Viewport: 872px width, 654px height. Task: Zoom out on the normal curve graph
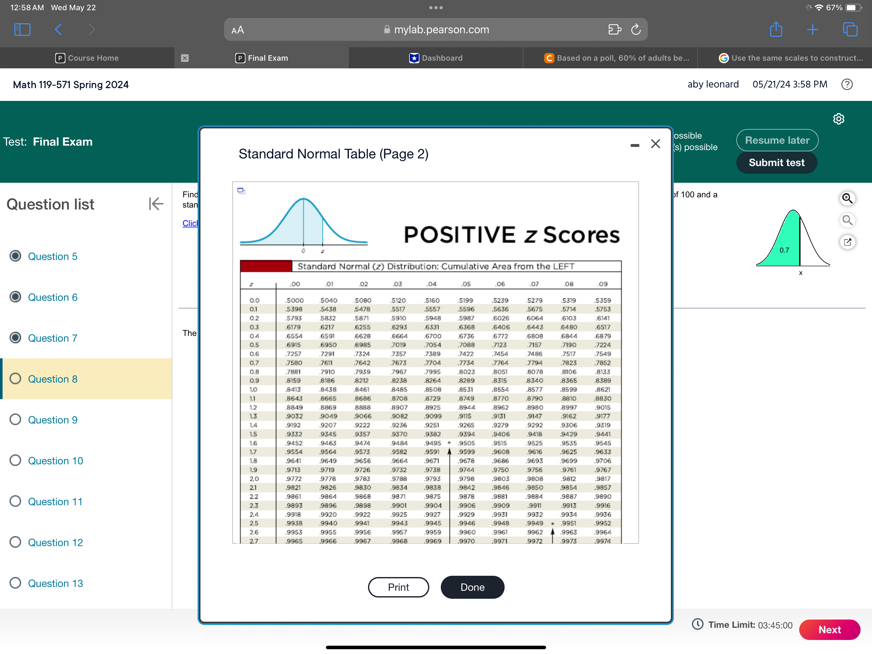pos(847,220)
